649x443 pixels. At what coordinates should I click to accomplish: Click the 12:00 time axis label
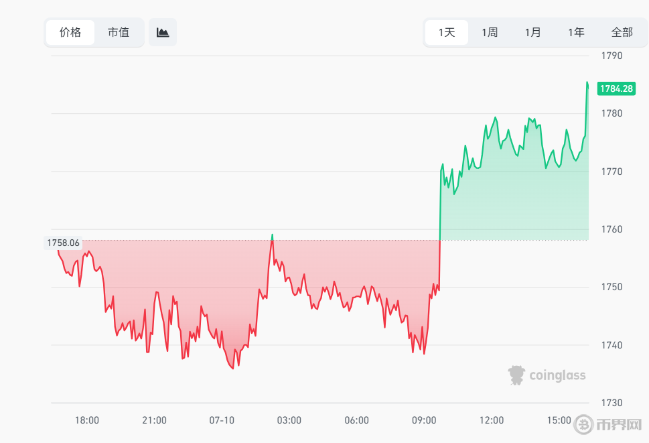point(492,420)
